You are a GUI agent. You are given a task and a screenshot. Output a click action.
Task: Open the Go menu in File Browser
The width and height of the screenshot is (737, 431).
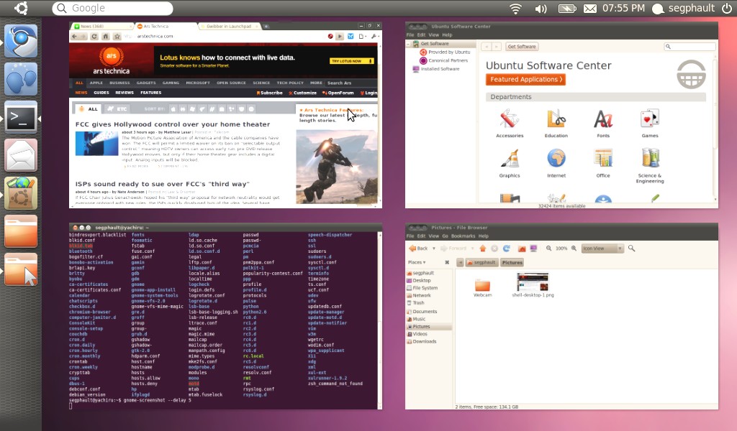pyautogui.click(x=445, y=236)
